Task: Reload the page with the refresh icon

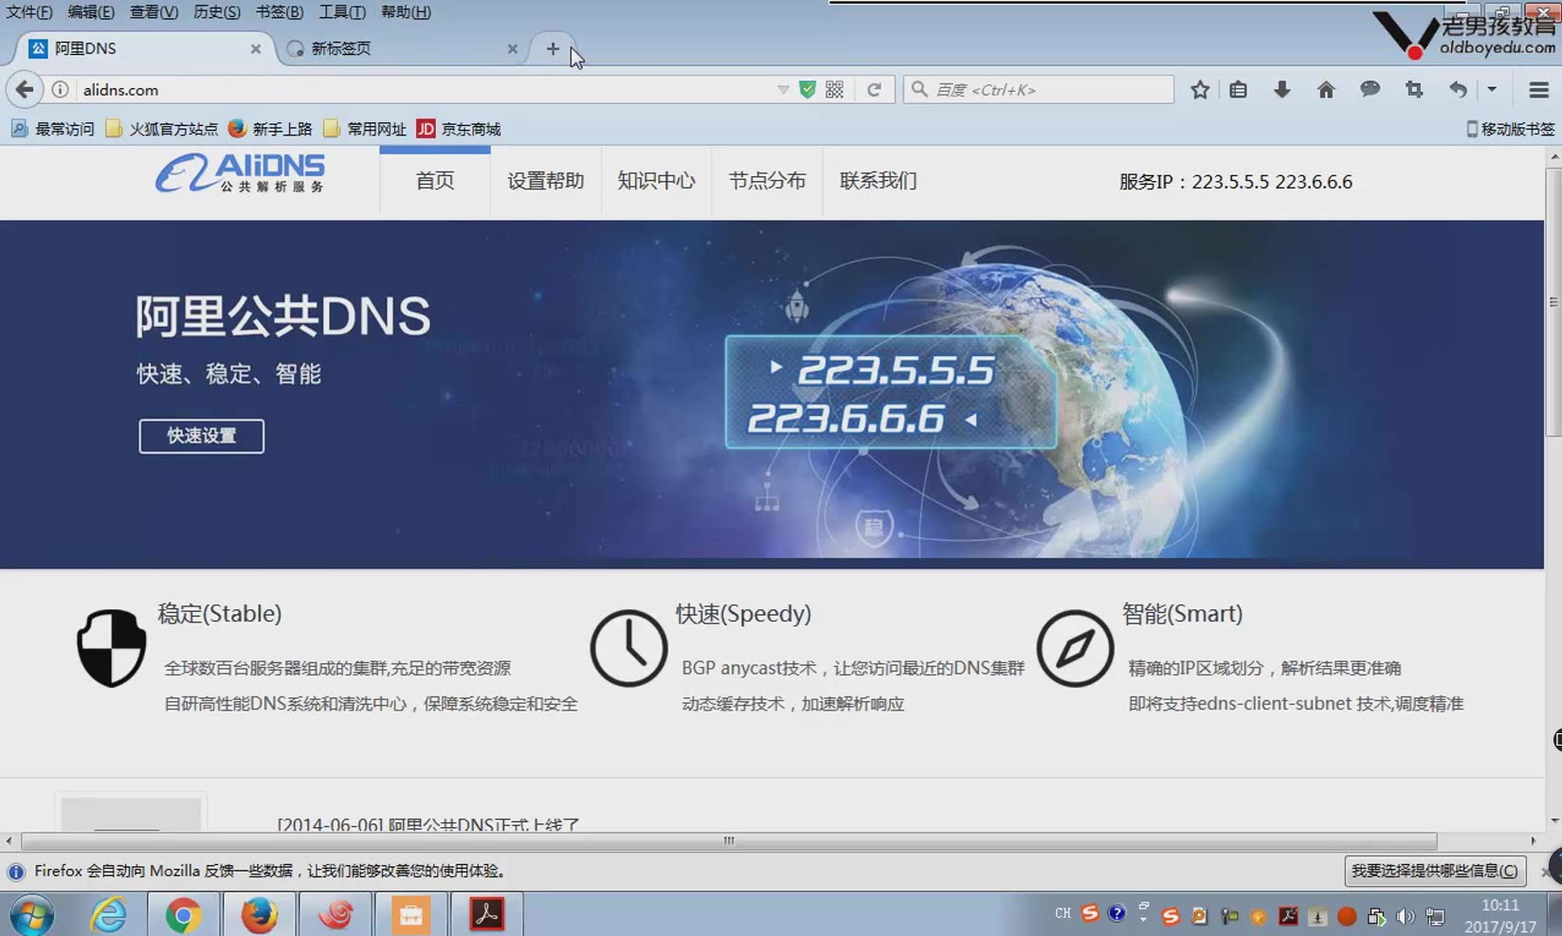Action: pos(874,90)
